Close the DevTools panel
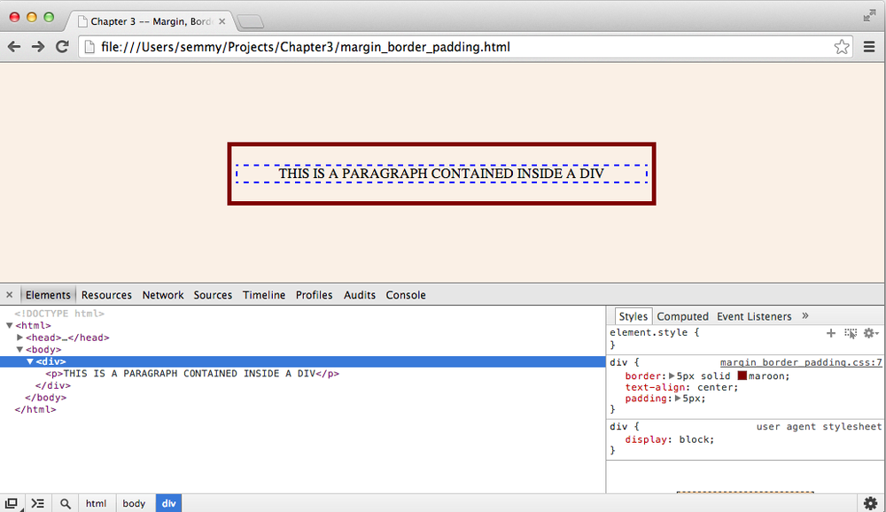 9,295
